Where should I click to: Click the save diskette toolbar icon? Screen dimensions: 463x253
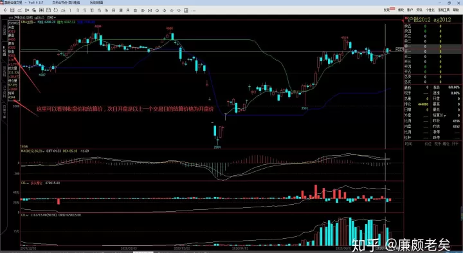click(x=48, y=10)
